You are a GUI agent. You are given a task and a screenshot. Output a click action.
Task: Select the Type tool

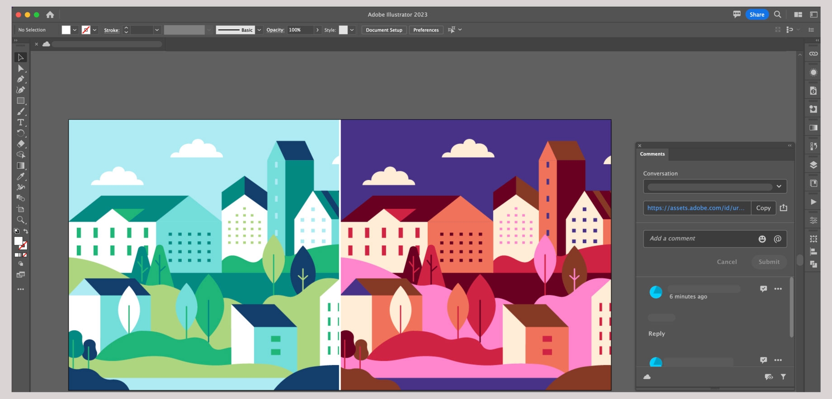[20, 122]
